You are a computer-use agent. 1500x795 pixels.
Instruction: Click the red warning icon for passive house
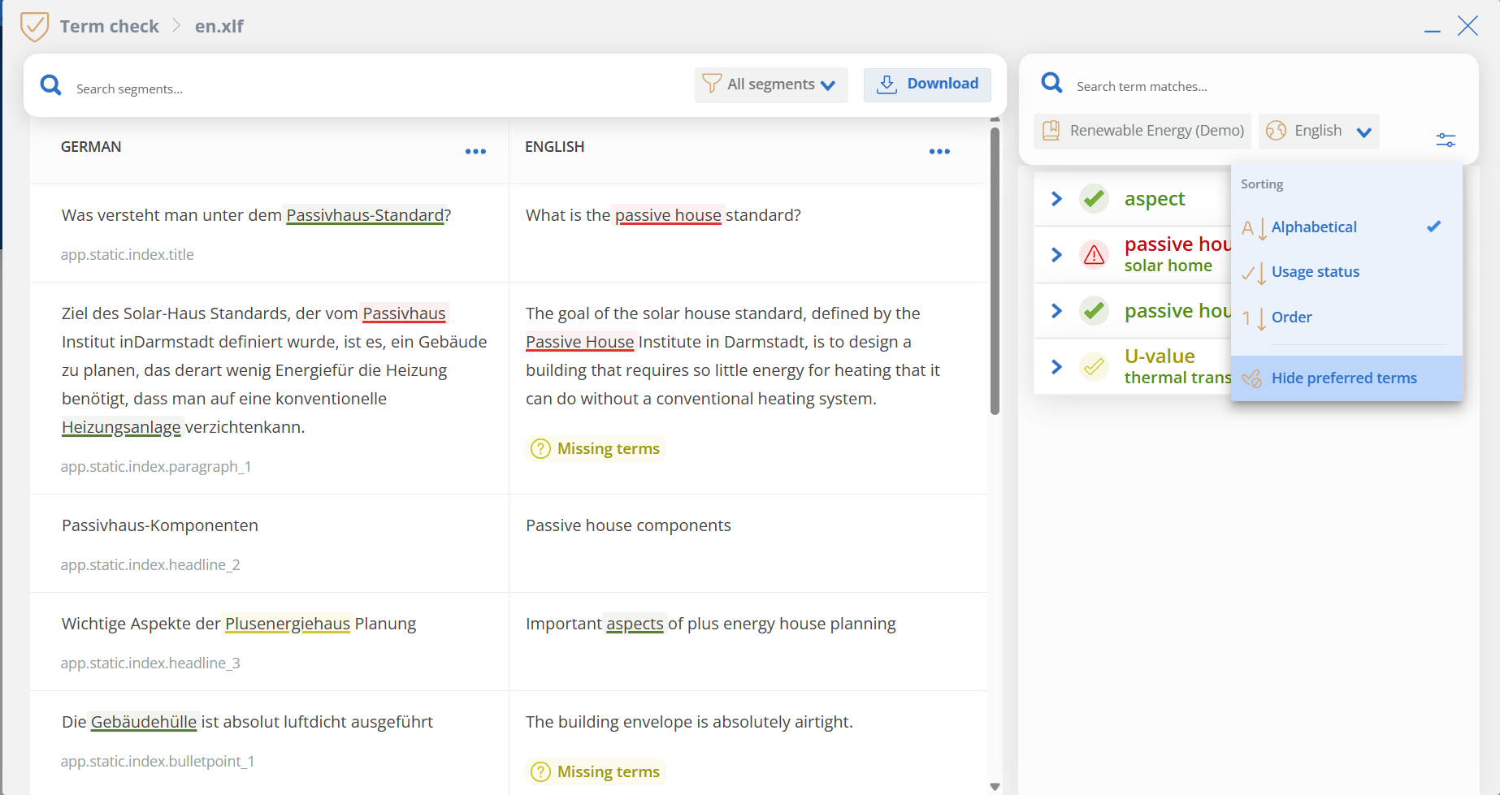[1095, 254]
